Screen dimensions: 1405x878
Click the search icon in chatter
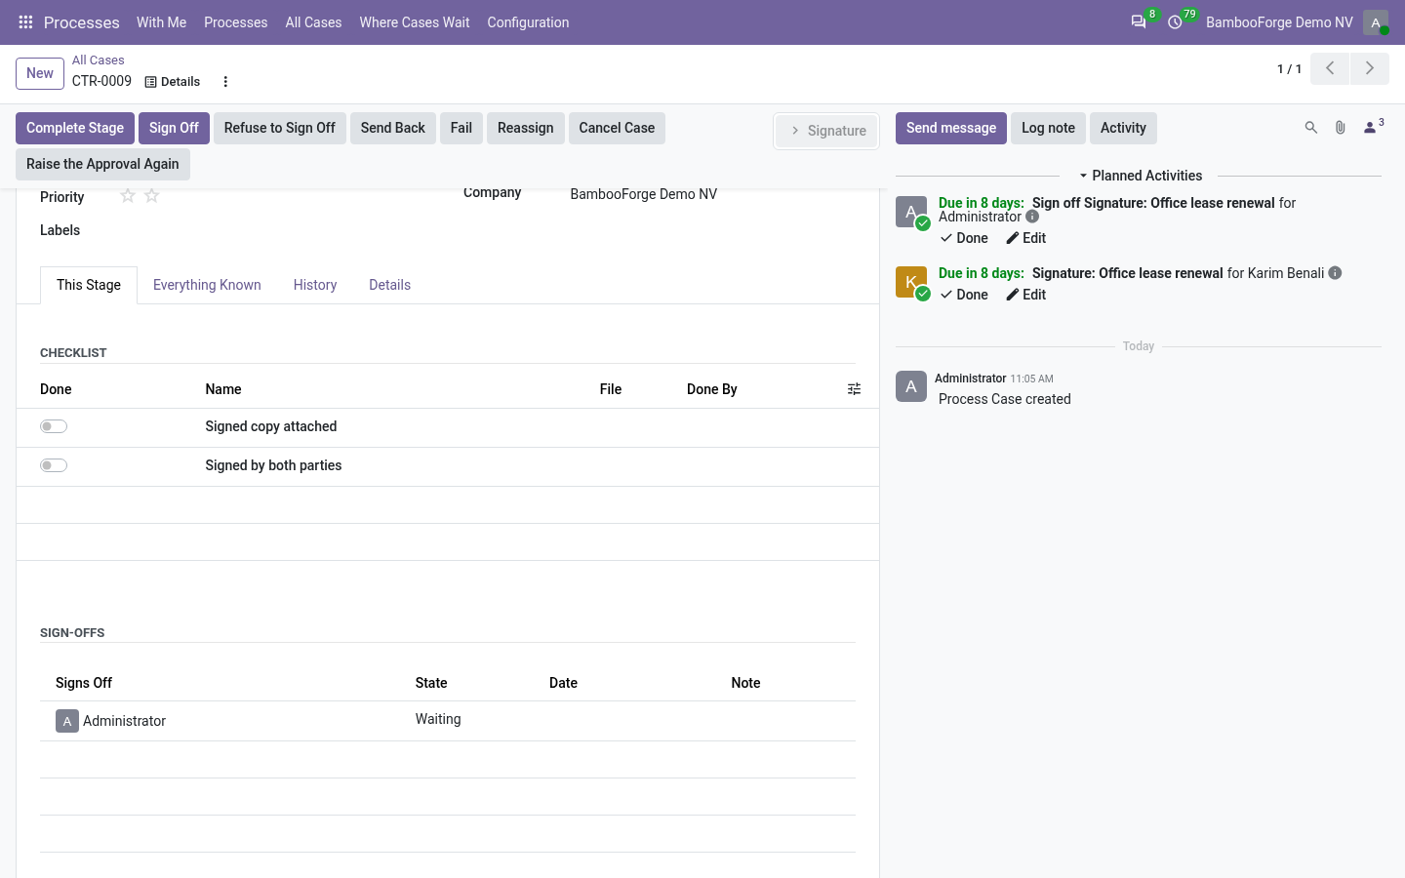[1310, 128]
